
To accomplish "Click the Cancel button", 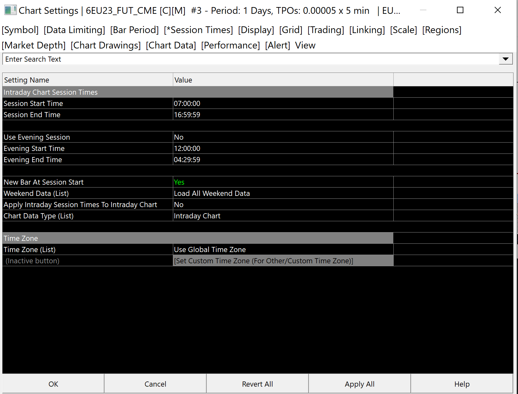I will coord(155,384).
